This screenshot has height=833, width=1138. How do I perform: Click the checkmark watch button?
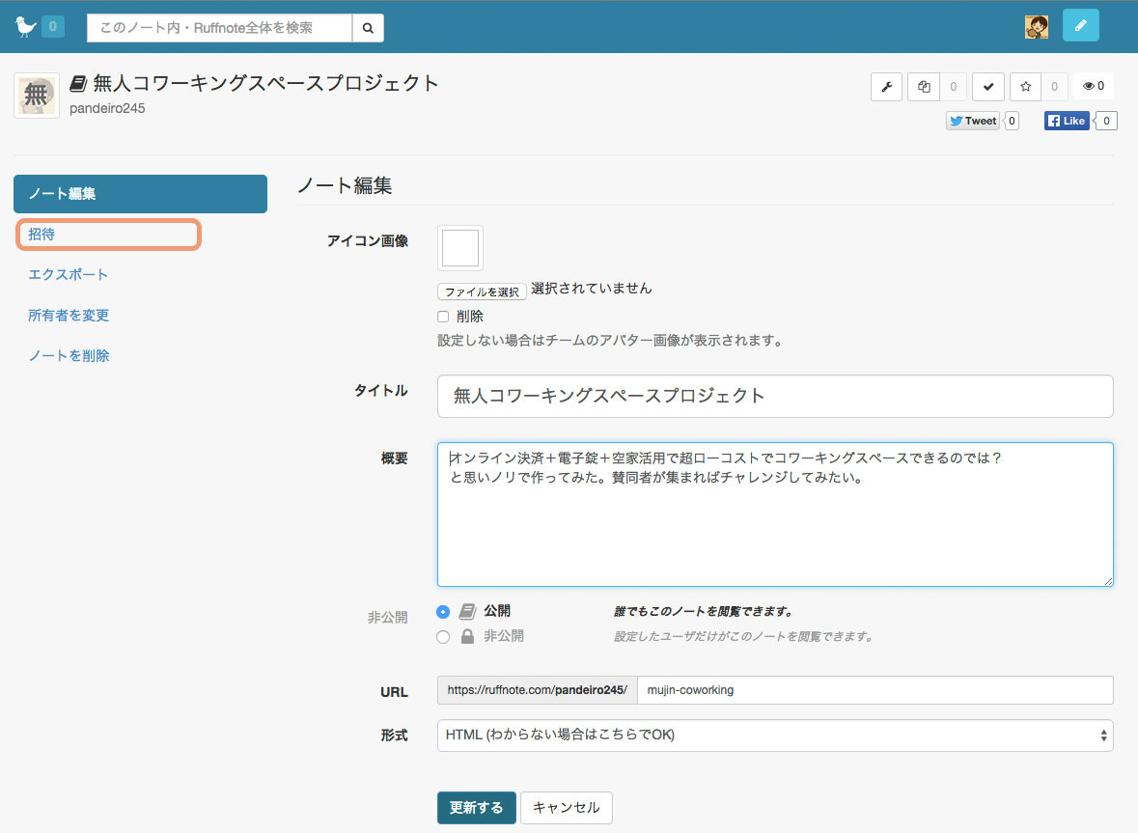[988, 87]
